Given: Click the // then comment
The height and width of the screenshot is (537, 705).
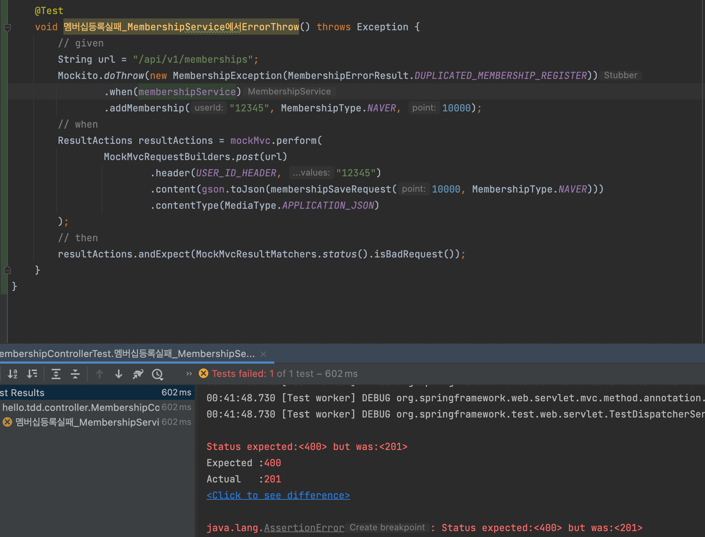Looking at the screenshot, I should point(78,238).
